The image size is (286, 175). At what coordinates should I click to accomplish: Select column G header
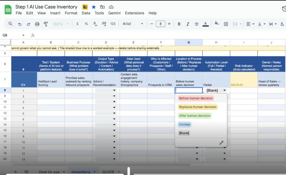[189, 42]
